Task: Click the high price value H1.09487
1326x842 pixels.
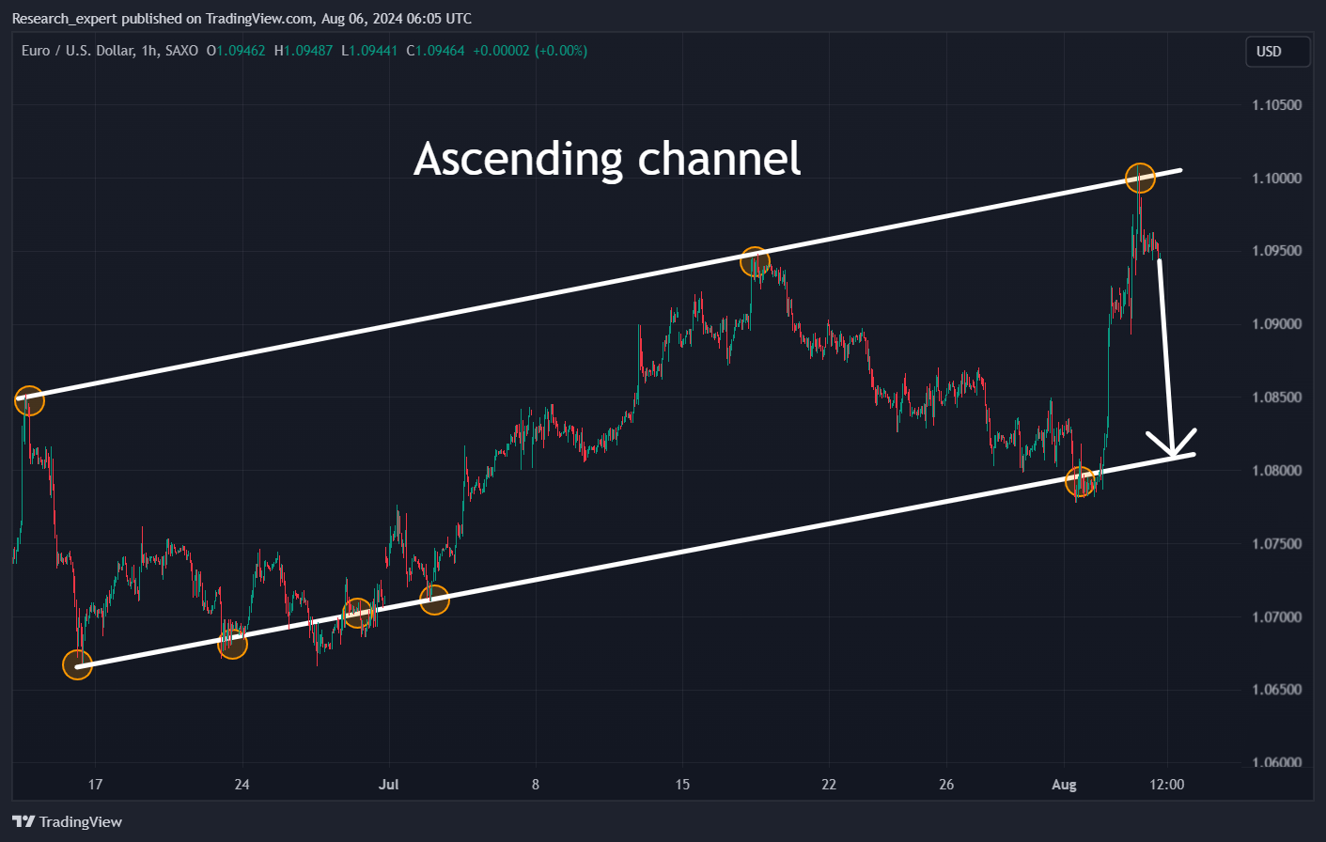Action: point(304,51)
